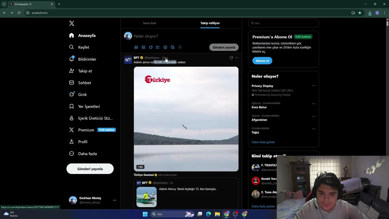Click the @bpthaber handle on top post
This screenshot has width=389, height=219.
152,58
